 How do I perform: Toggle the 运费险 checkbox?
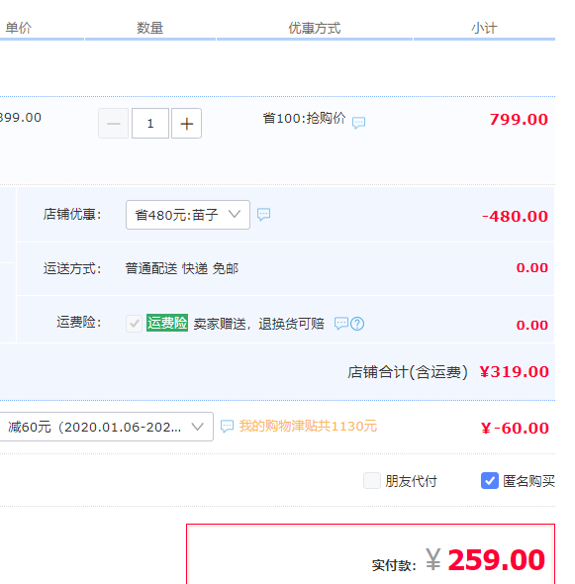tap(134, 324)
